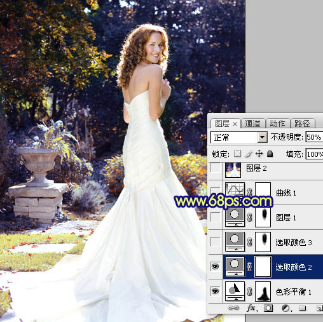Hide the 选取颜色 2 layer
This screenshot has width=323, height=322.
[215, 266]
